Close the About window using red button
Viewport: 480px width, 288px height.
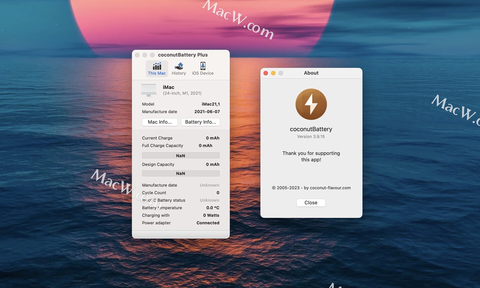tap(266, 73)
